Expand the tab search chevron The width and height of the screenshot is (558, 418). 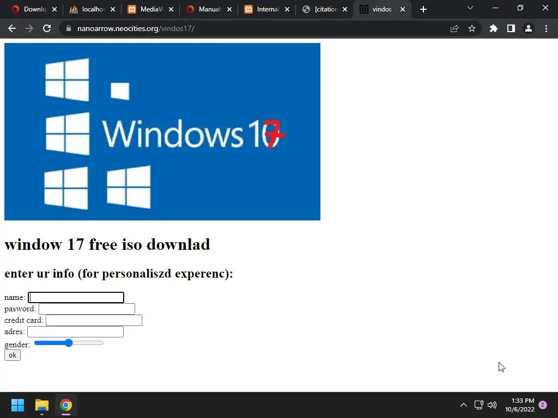coord(470,8)
